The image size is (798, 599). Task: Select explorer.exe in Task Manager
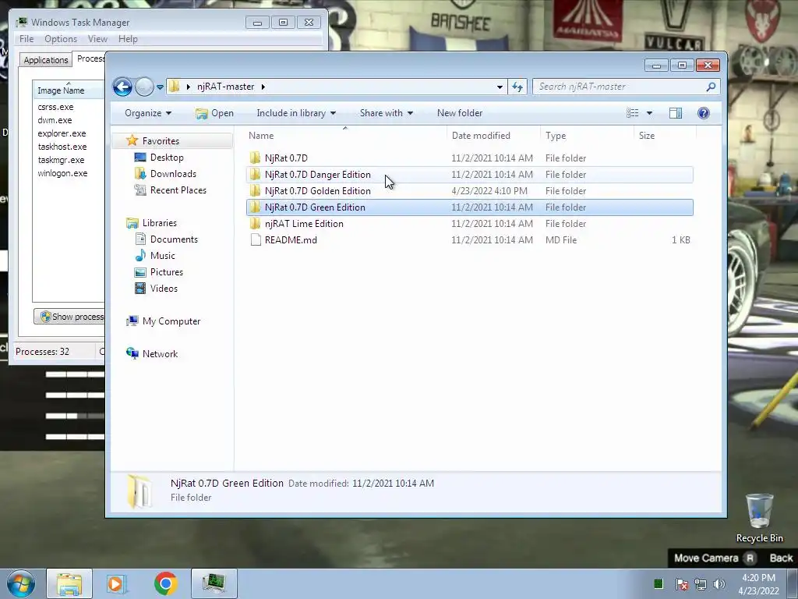62,133
